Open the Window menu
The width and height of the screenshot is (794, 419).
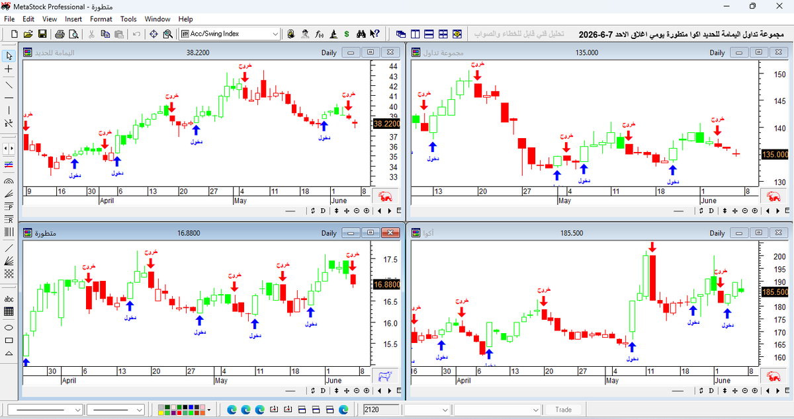point(157,19)
